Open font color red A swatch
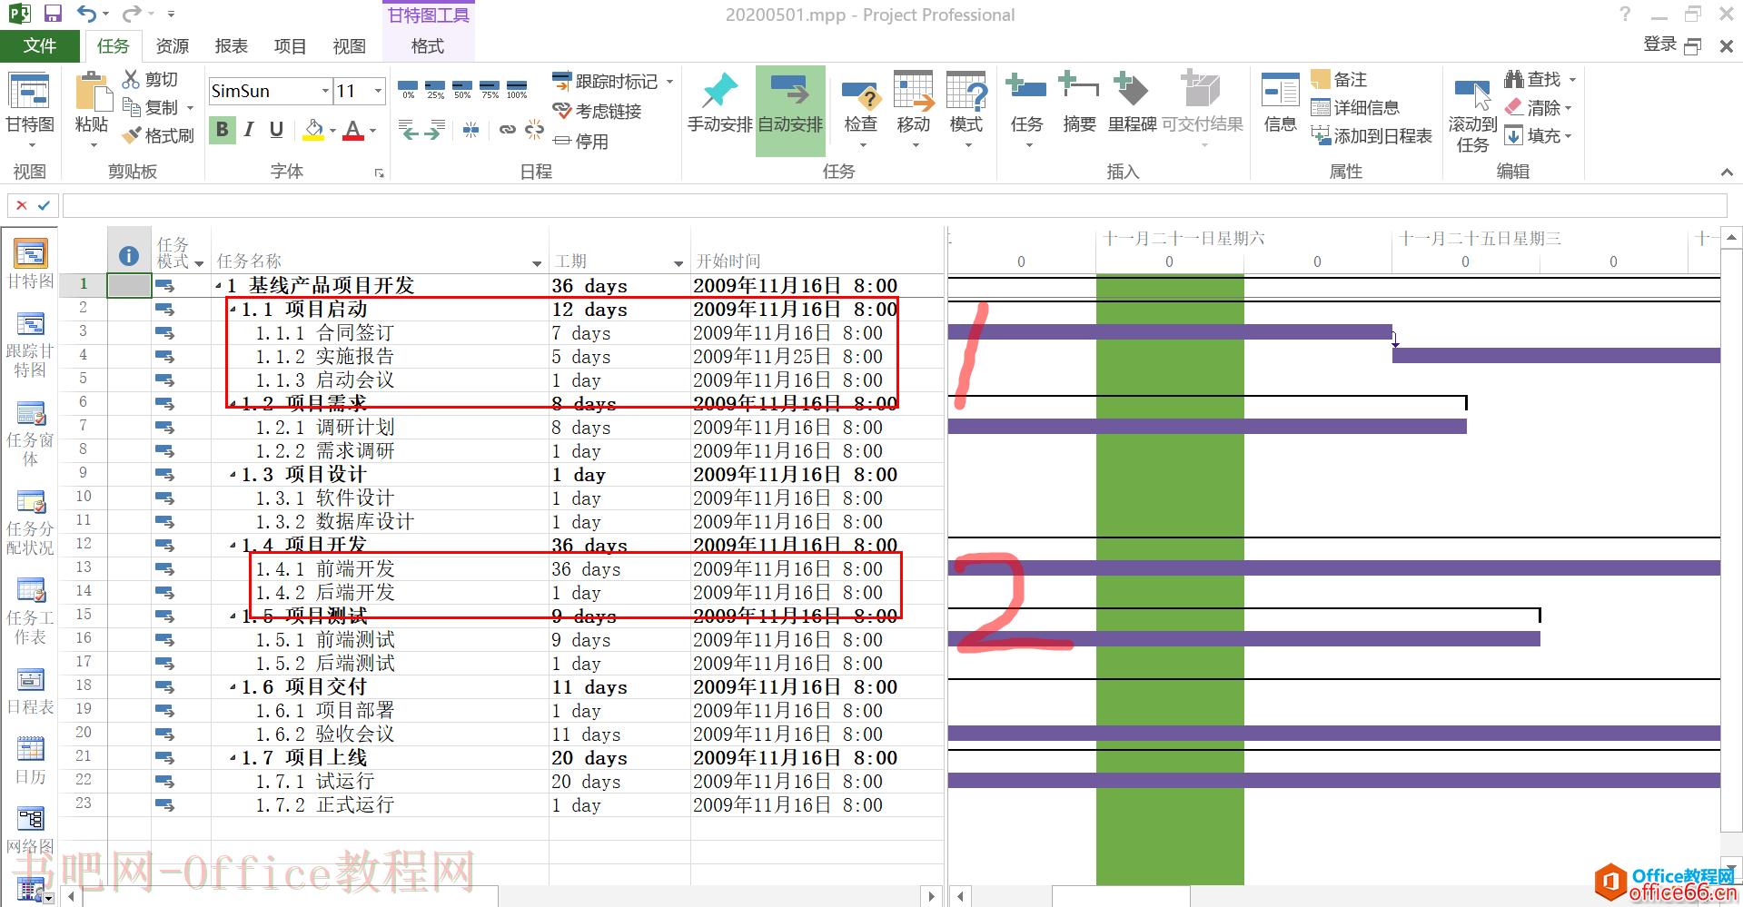The image size is (1743, 907). tap(353, 130)
